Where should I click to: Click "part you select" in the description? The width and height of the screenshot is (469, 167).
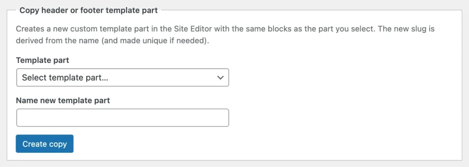[331, 29]
